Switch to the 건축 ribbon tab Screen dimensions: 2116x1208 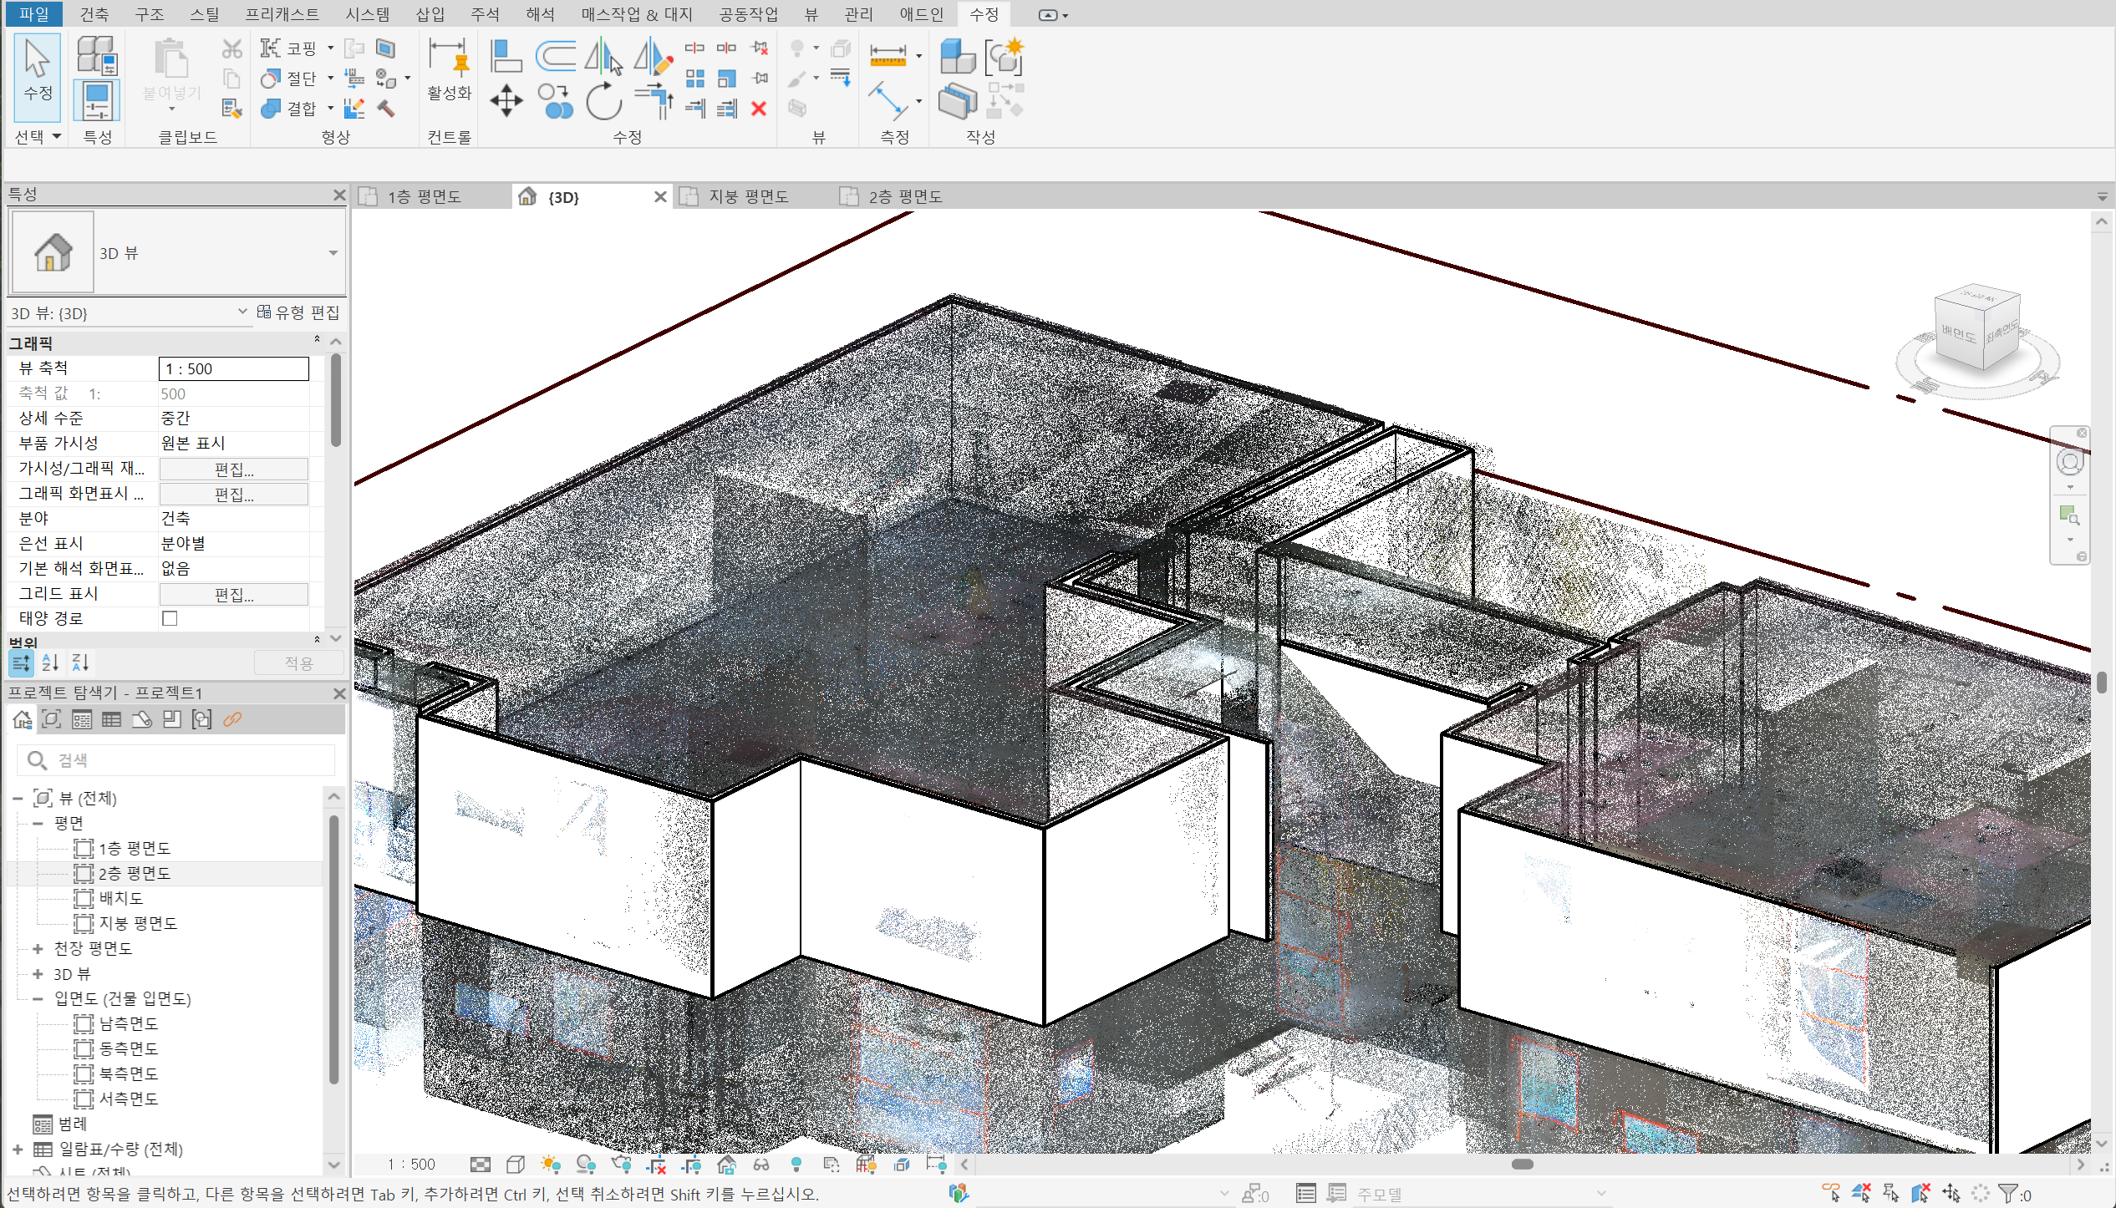(94, 13)
